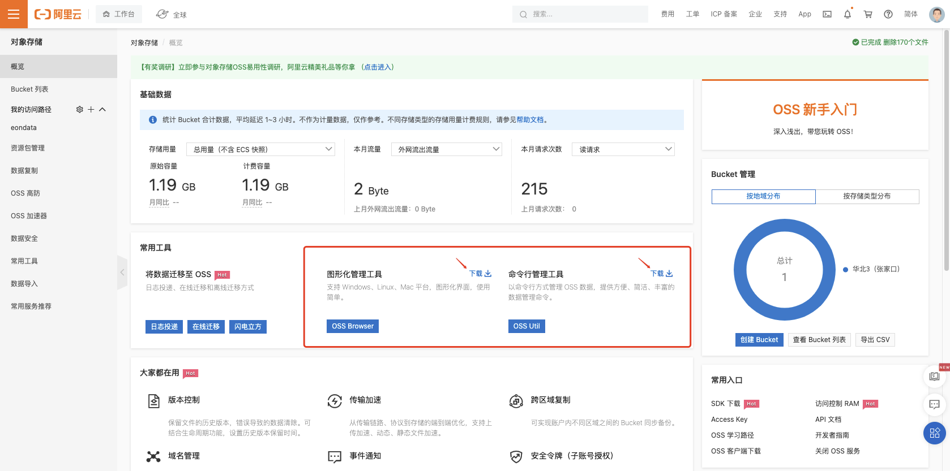Open the API 文档 link
Screen dimensions: 950x471
[828, 420]
